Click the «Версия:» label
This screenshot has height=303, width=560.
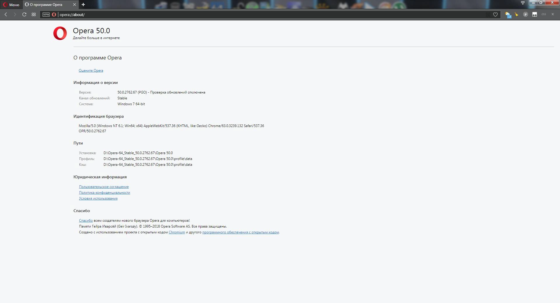85,92
